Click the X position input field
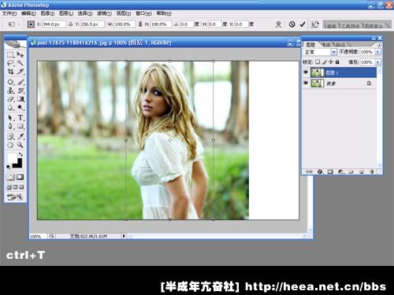Image resolution: width=394 pixels, height=295 pixels. [54, 24]
